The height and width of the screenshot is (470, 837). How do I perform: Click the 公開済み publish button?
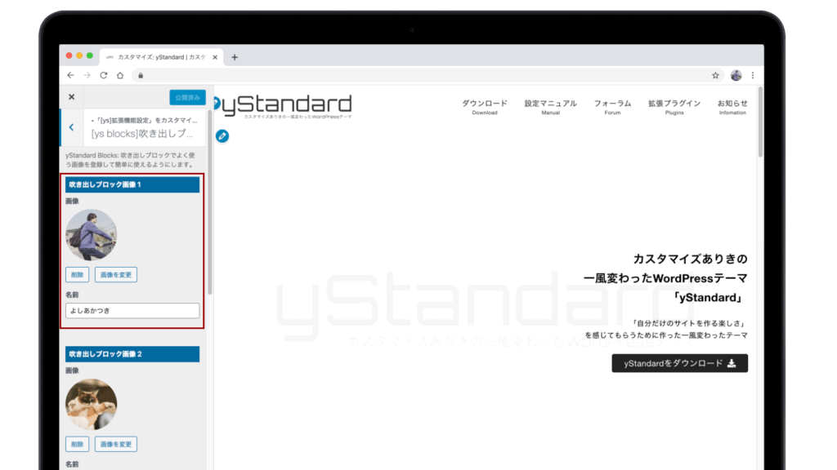pyautogui.click(x=187, y=98)
